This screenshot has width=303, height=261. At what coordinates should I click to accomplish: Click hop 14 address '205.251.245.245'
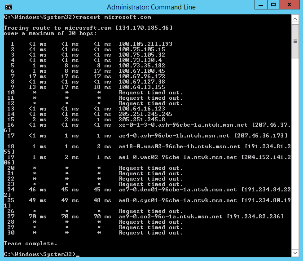(145, 114)
